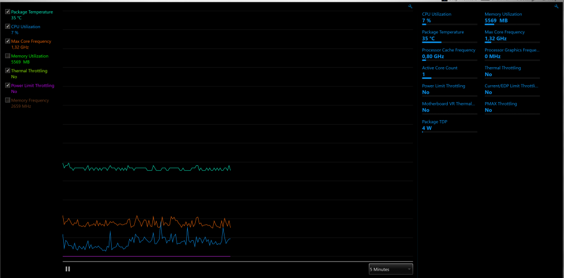
Task: Uncheck the Thermal Throttling checkbox
Action: (7, 71)
